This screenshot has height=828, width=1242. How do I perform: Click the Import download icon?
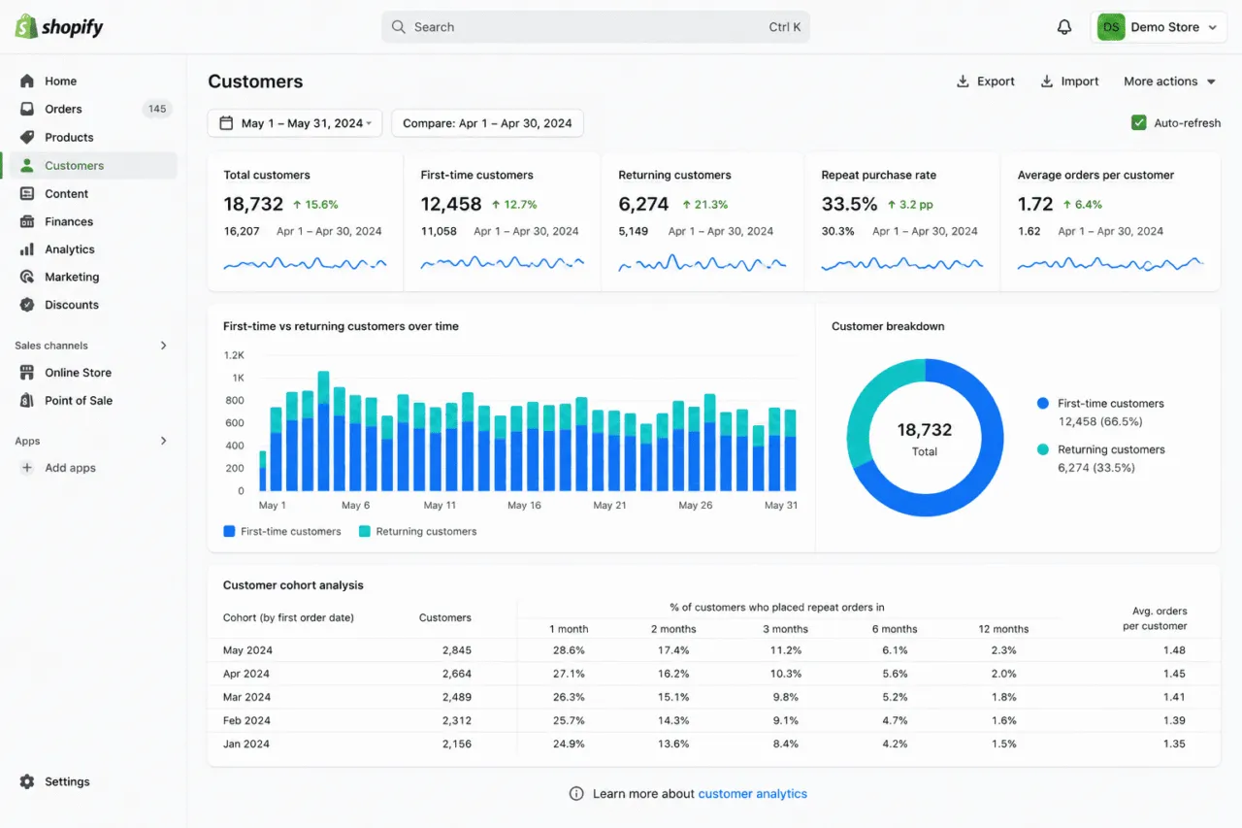(x=1047, y=82)
